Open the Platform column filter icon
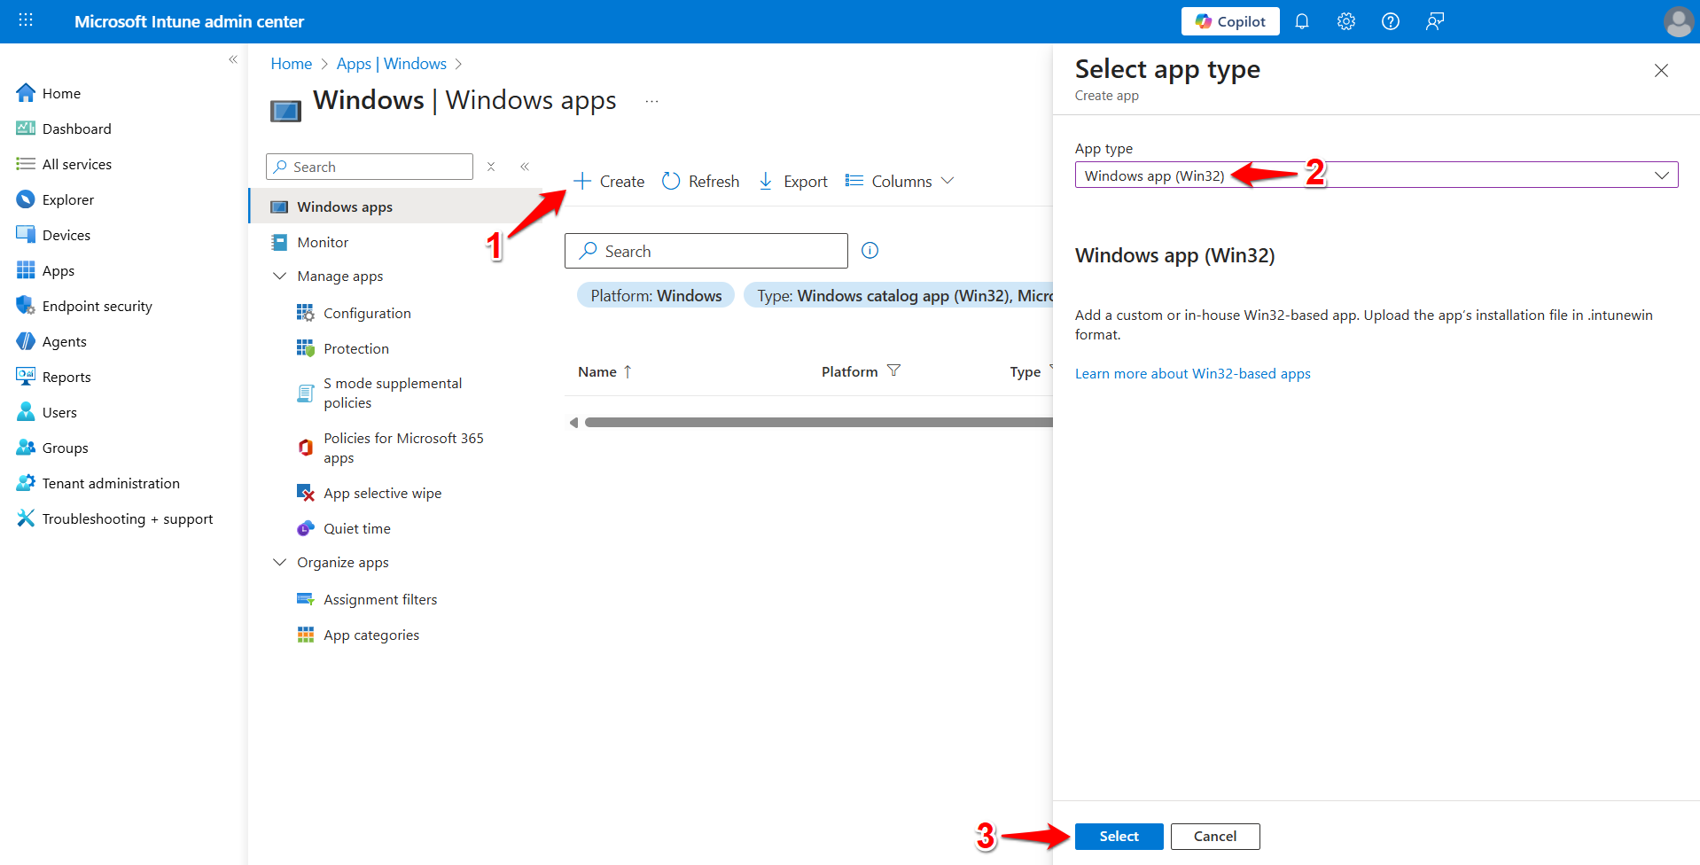 [x=893, y=370]
